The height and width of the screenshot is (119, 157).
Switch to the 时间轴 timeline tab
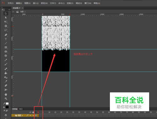click(15, 109)
